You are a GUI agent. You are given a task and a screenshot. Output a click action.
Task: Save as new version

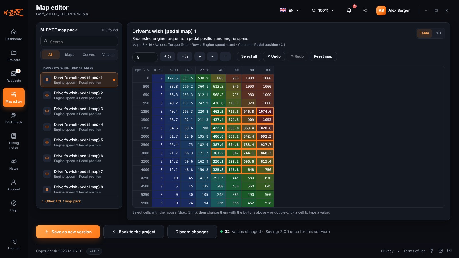tap(68, 232)
